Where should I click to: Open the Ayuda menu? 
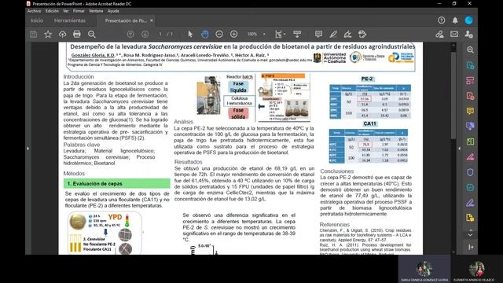(x=113, y=11)
